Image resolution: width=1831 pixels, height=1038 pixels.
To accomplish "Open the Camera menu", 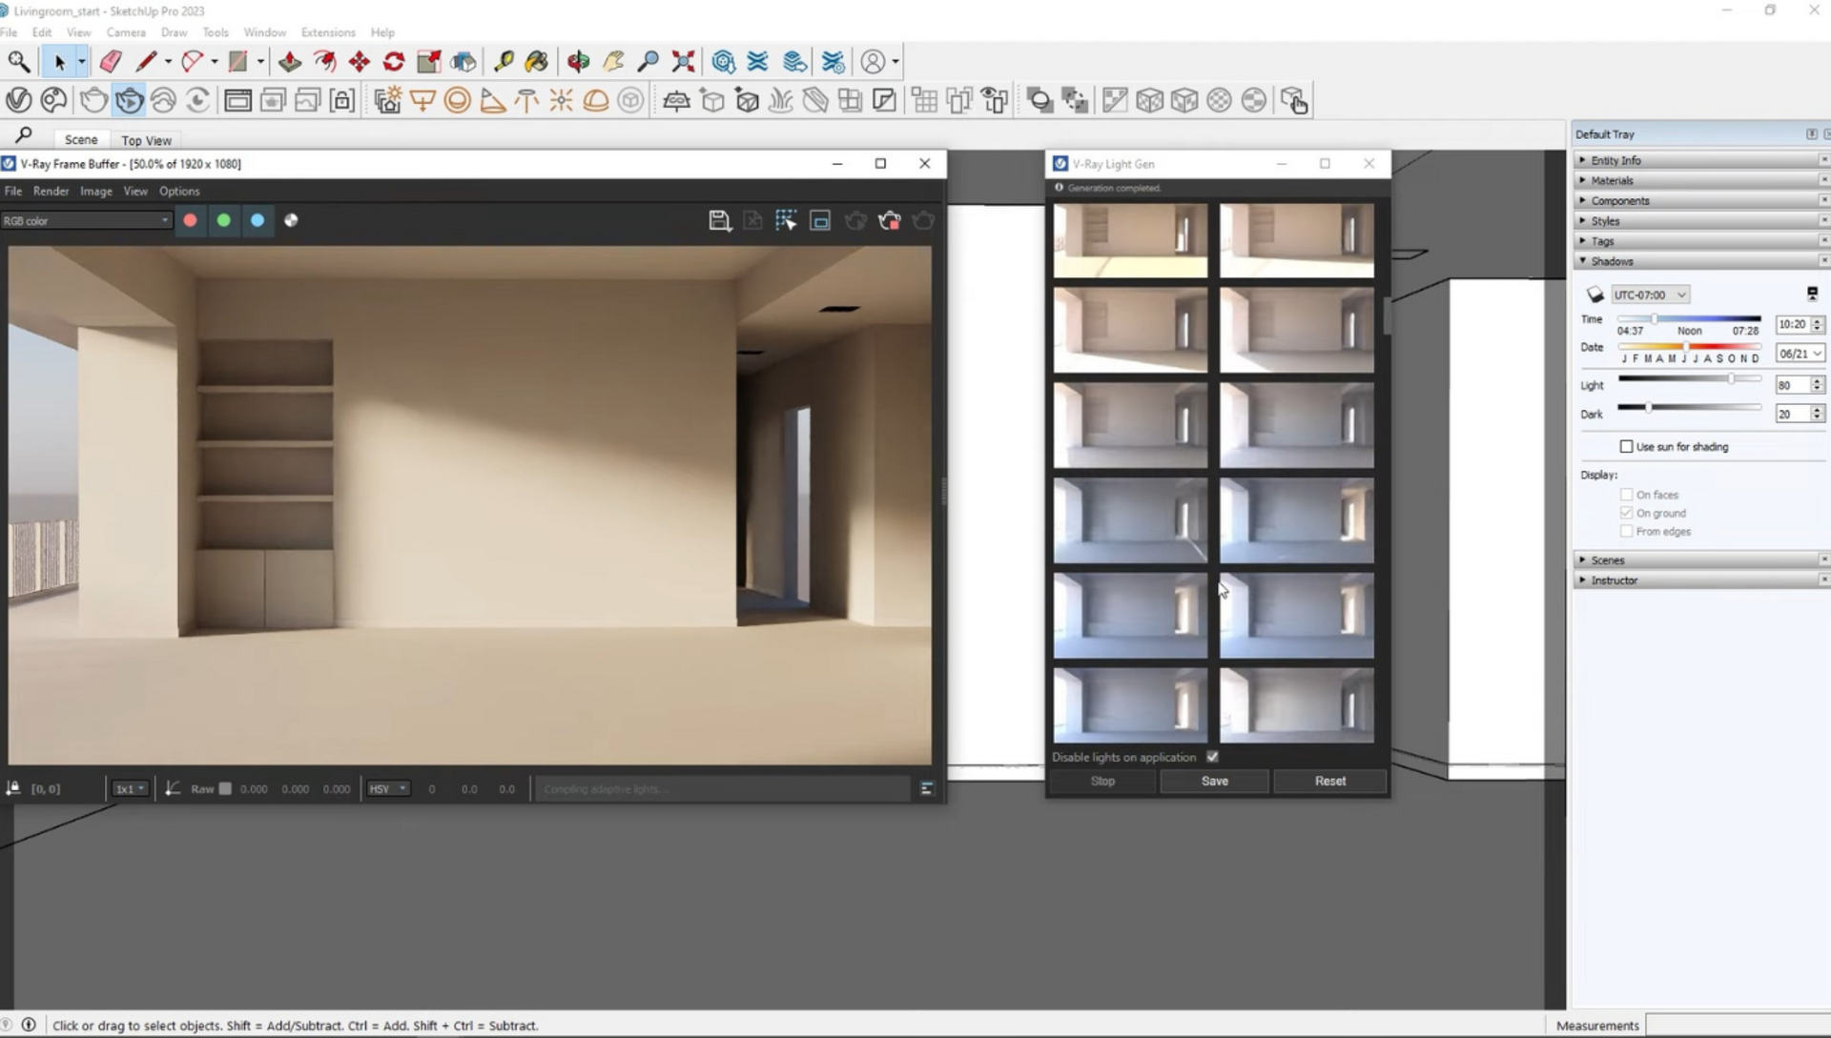I will click(126, 31).
